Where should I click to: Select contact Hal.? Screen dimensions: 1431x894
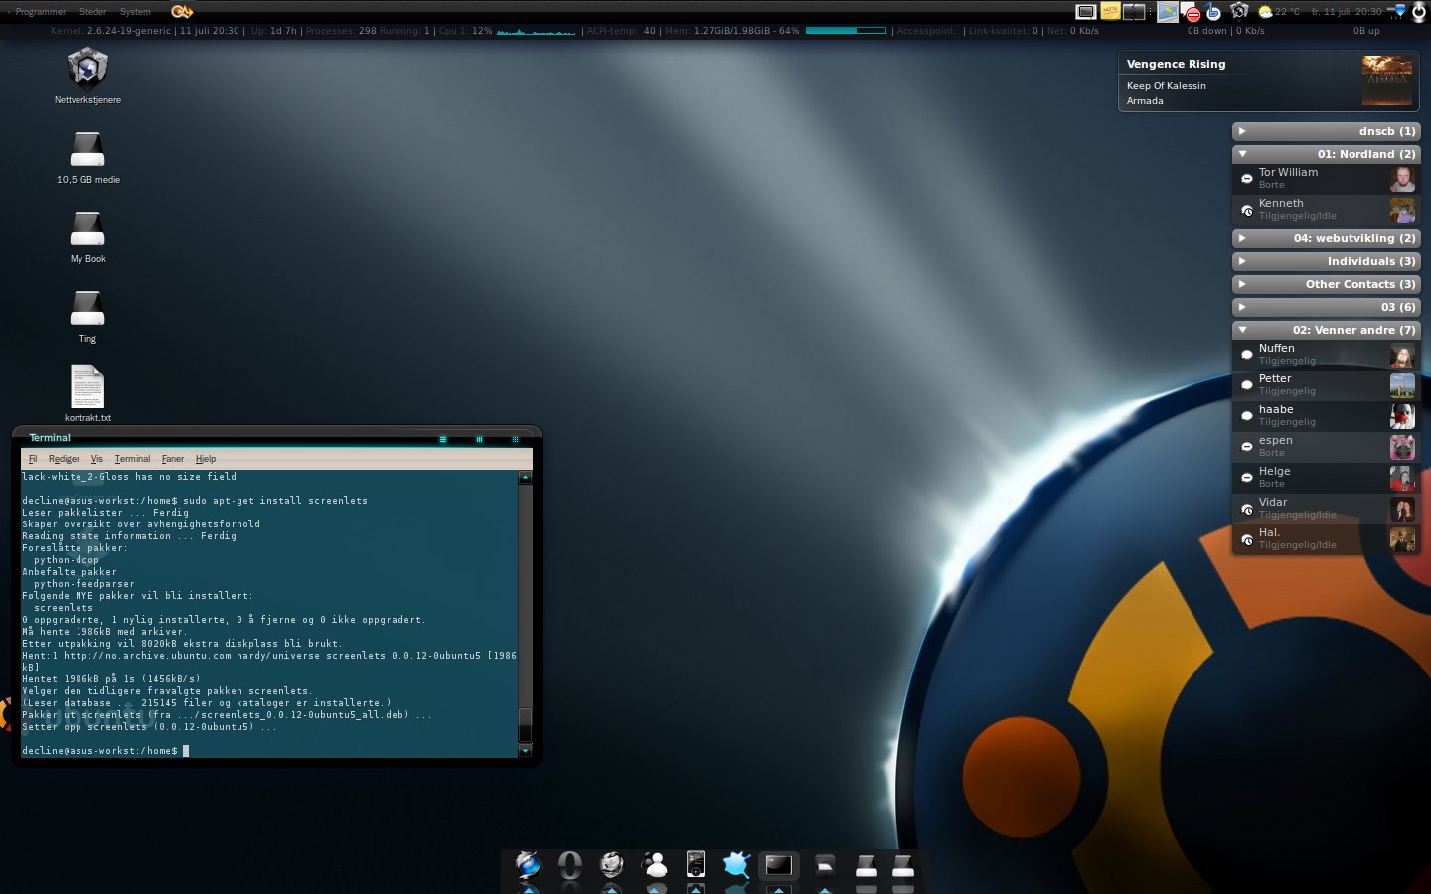pos(1327,539)
